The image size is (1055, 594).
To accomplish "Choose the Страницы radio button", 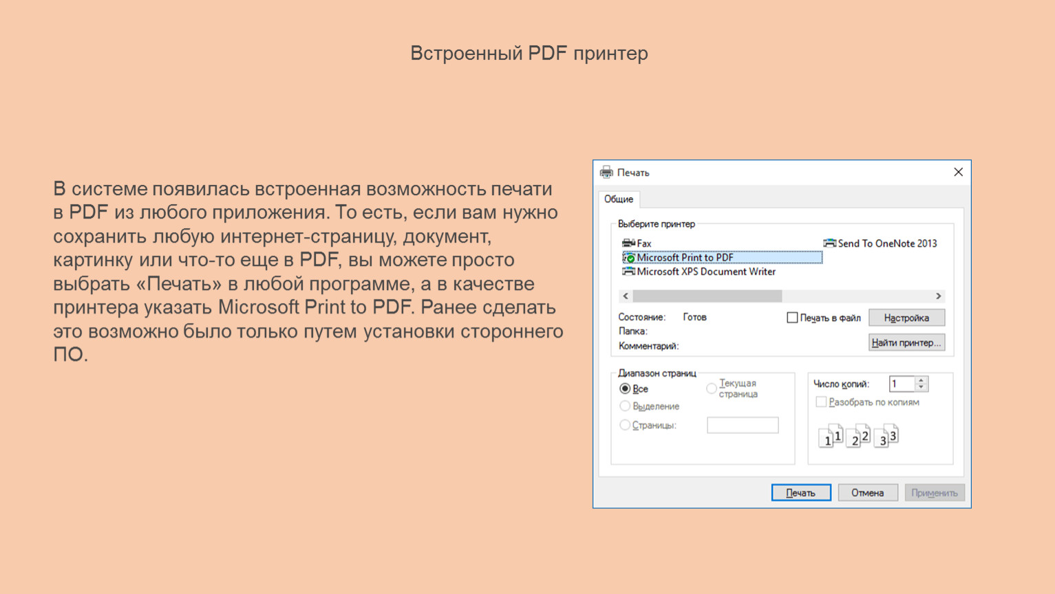I will click(x=625, y=425).
